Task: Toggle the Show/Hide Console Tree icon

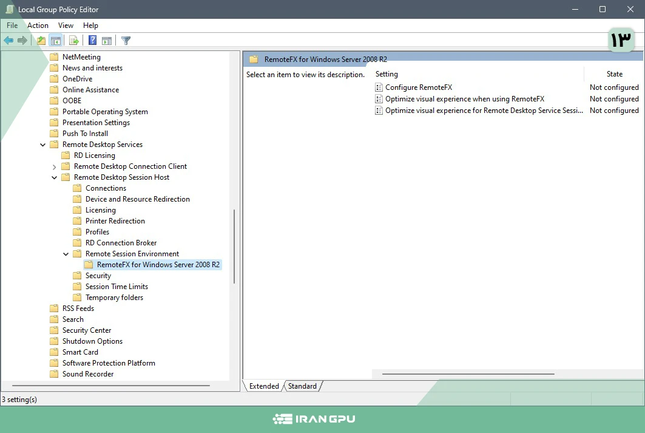Action: 56,41
